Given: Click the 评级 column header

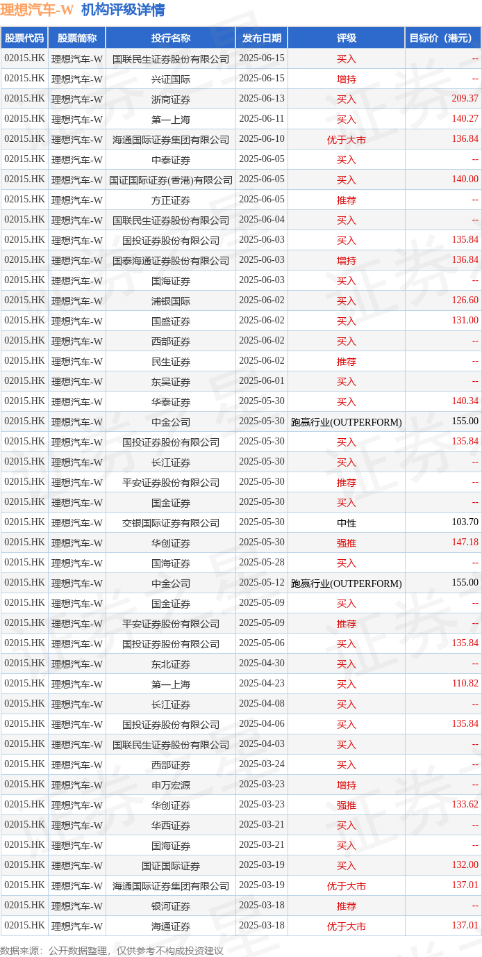Looking at the screenshot, I should [x=346, y=38].
